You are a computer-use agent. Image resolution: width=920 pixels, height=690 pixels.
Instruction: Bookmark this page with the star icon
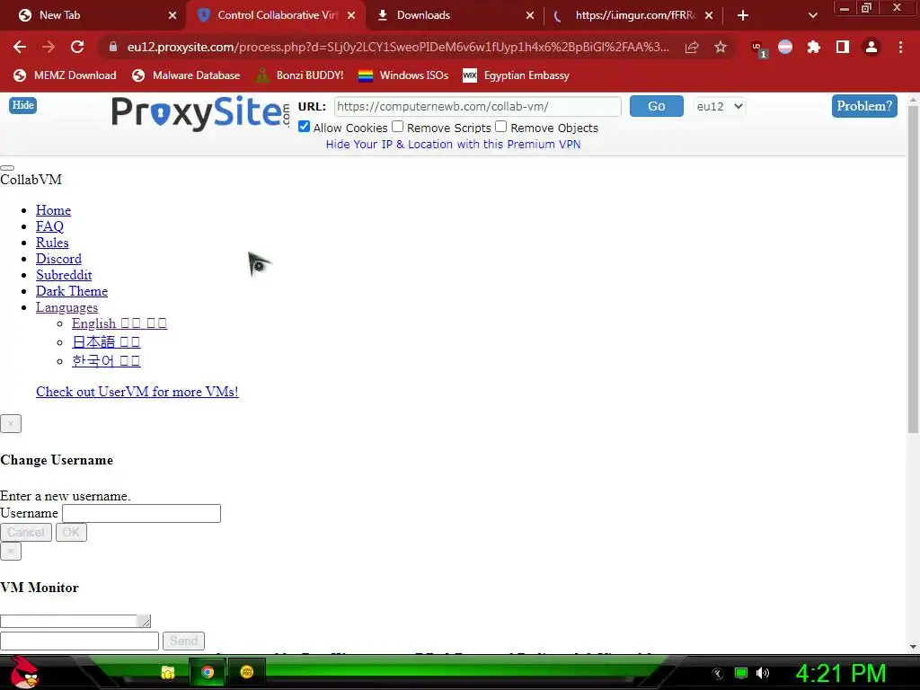click(x=721, y=47)
